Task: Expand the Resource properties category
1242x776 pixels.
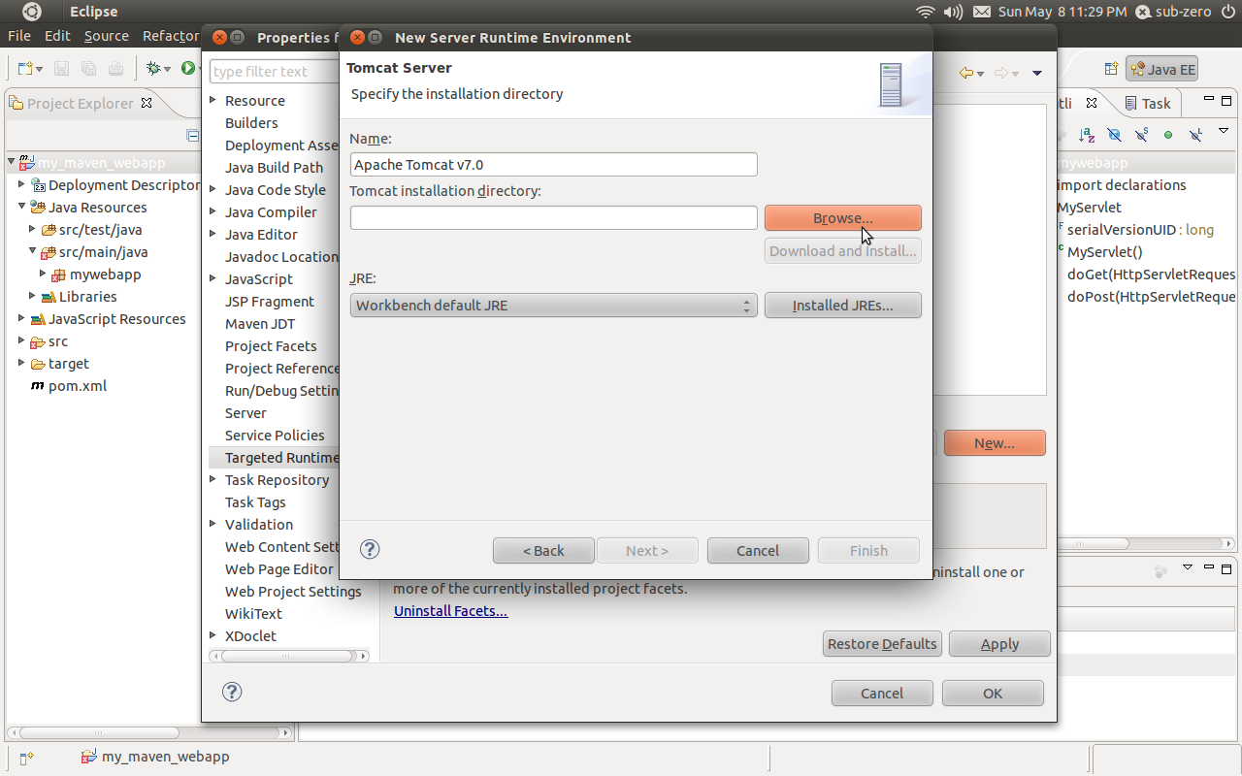Action: (213, 101)
